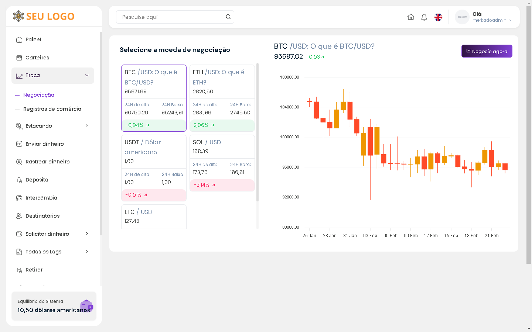Click the currency list scrollbar
The width and height of the screenshot is (532, 332).
tap(258, 133)
